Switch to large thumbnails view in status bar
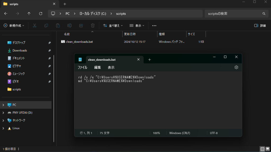Screen dimensions: 271x152 (268, 149)
